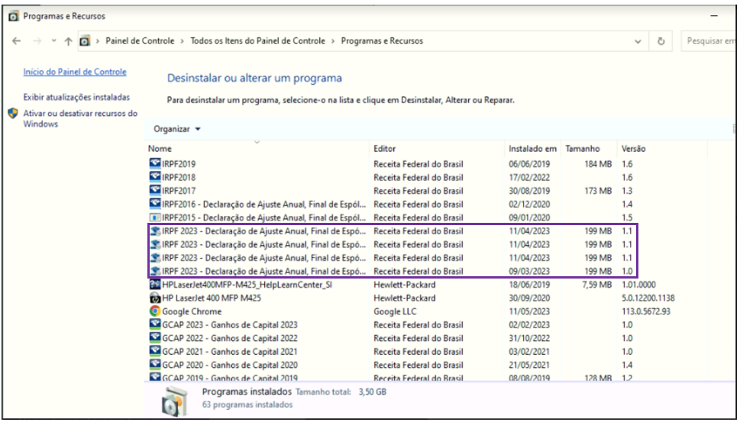Image resolution: width=740 pixels, height=422 pixels.
Task: Click the shield icon beside Ativar ou desativar recursos
Action: [x=13, y=113]
